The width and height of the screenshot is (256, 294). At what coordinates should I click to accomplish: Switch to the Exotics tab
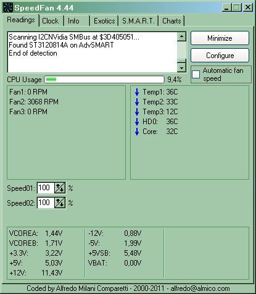tap(104, 21)
